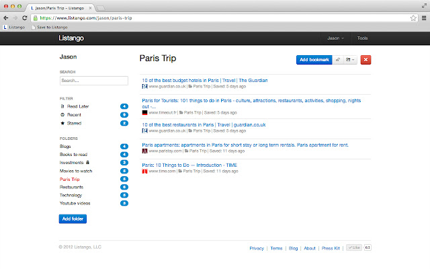Click the Search input field

click(x=94, y=81)
